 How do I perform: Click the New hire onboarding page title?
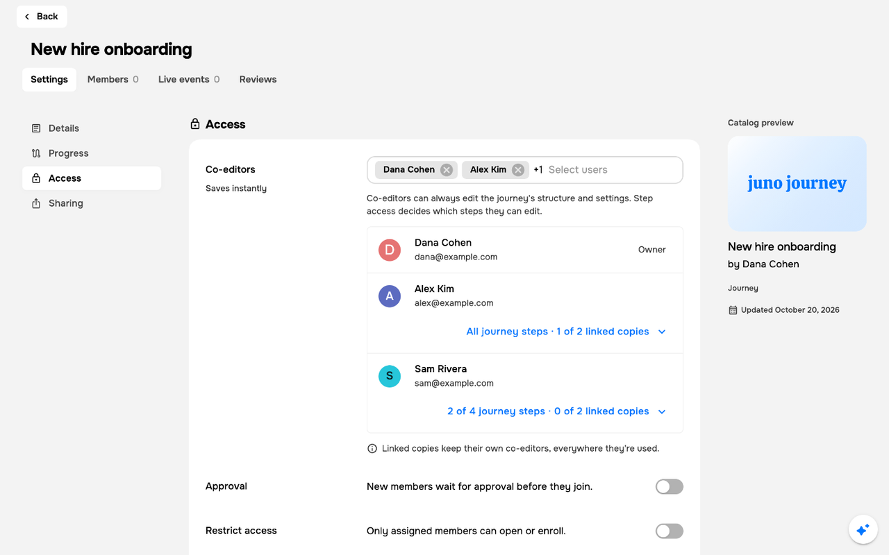111,49
